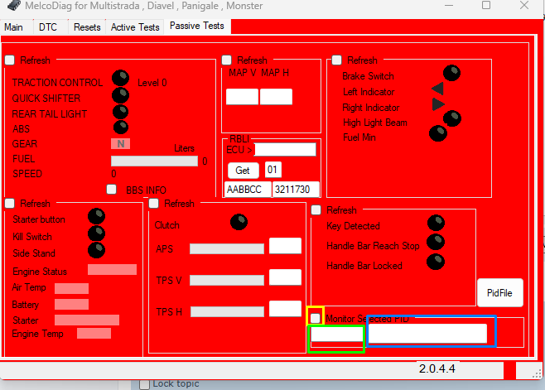Viewport: 545px width, 390px height.
Task: Click the High Light Beam LED
Action: click(452, 118)
